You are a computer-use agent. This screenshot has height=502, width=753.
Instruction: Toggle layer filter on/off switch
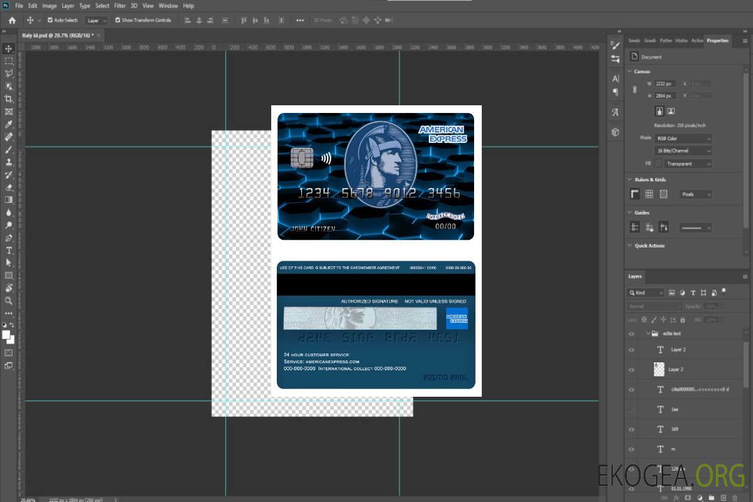(724, 291)
